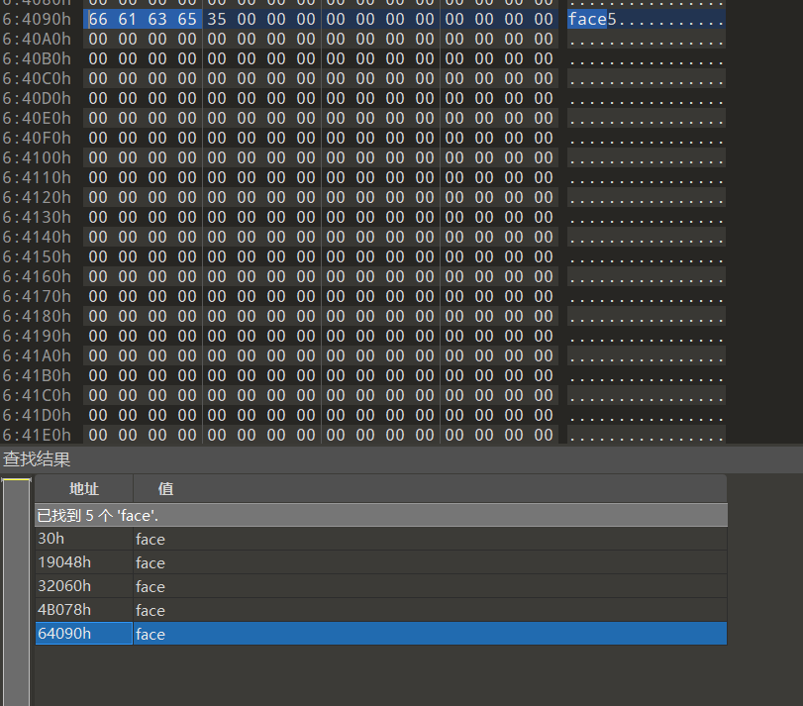
Task: Click the 'face' value in the 30h row
Action: [x=151, y=539]
